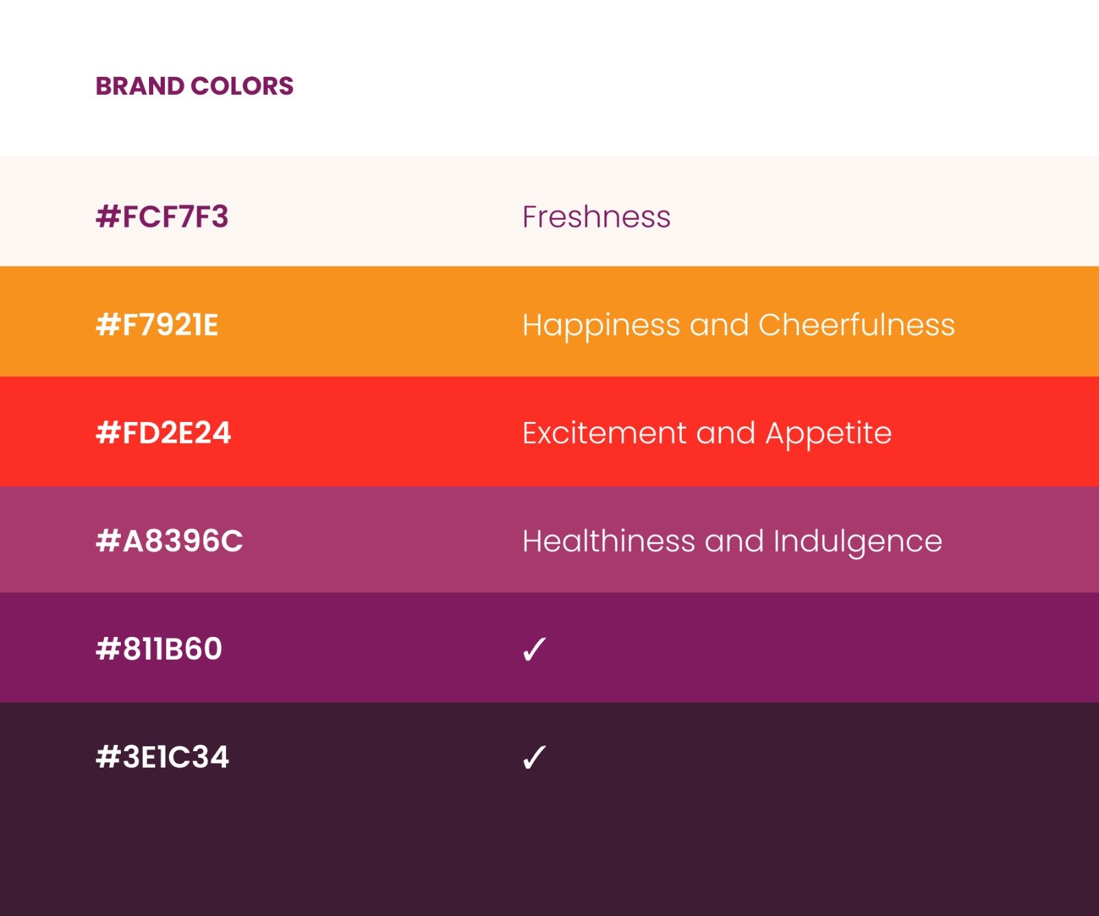
Task: Click the Excitement and Appetite label
Action: 707,434
